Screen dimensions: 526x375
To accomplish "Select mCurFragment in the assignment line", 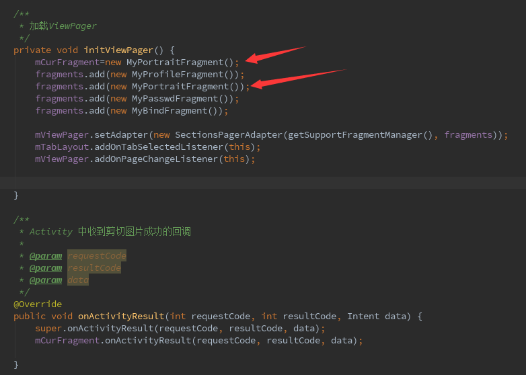I will [67, 62].
